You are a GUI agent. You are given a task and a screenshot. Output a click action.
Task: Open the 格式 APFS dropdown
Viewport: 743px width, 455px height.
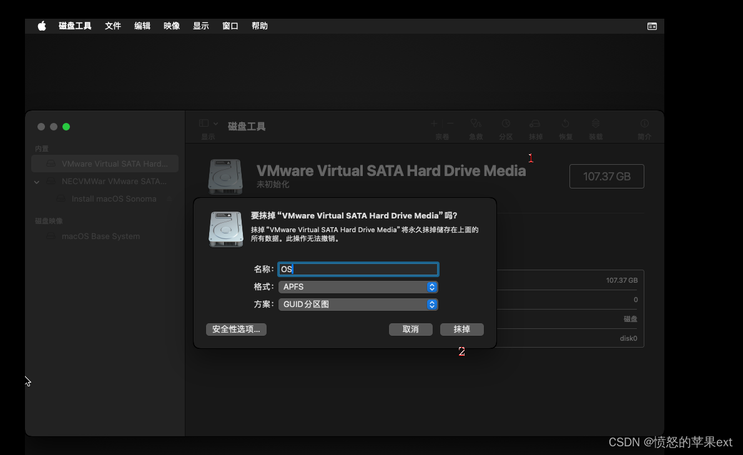[358, 287]
